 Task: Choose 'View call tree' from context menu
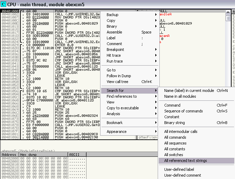click(x=117, y=82)
